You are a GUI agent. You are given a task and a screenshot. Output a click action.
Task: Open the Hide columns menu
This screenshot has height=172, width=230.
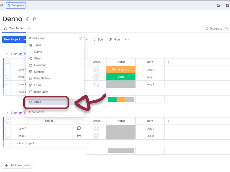pyautogui.click(x=114, y=40)
